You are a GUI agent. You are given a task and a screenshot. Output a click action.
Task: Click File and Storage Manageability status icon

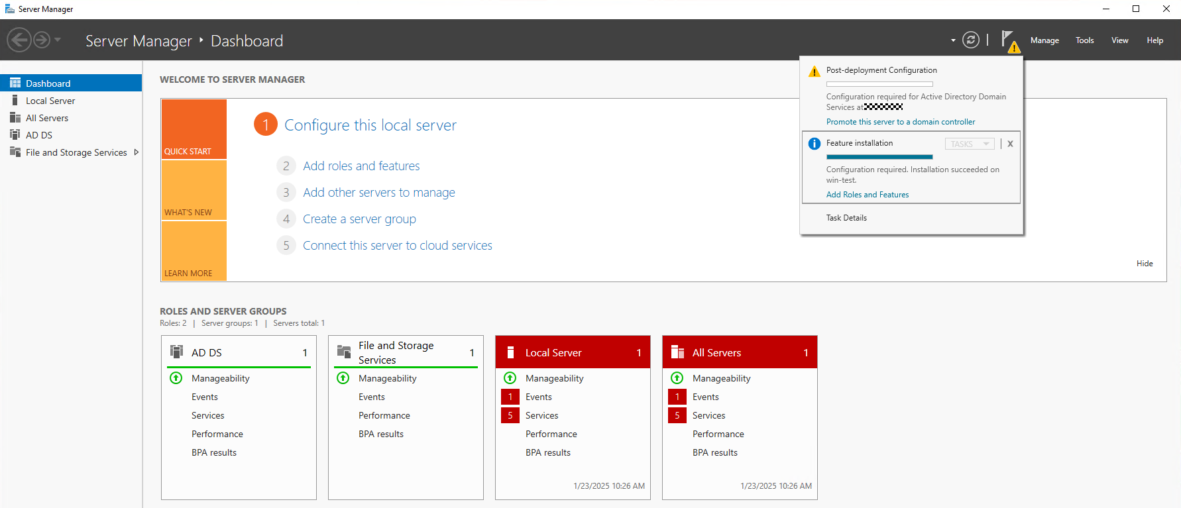coord(343,378)
